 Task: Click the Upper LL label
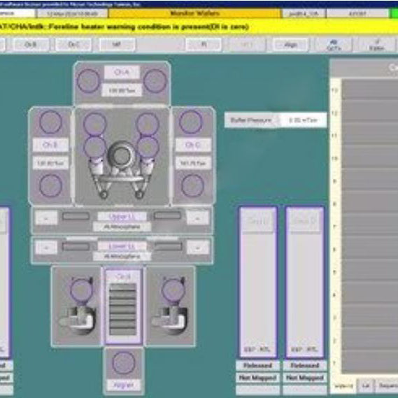pos(122,217)
